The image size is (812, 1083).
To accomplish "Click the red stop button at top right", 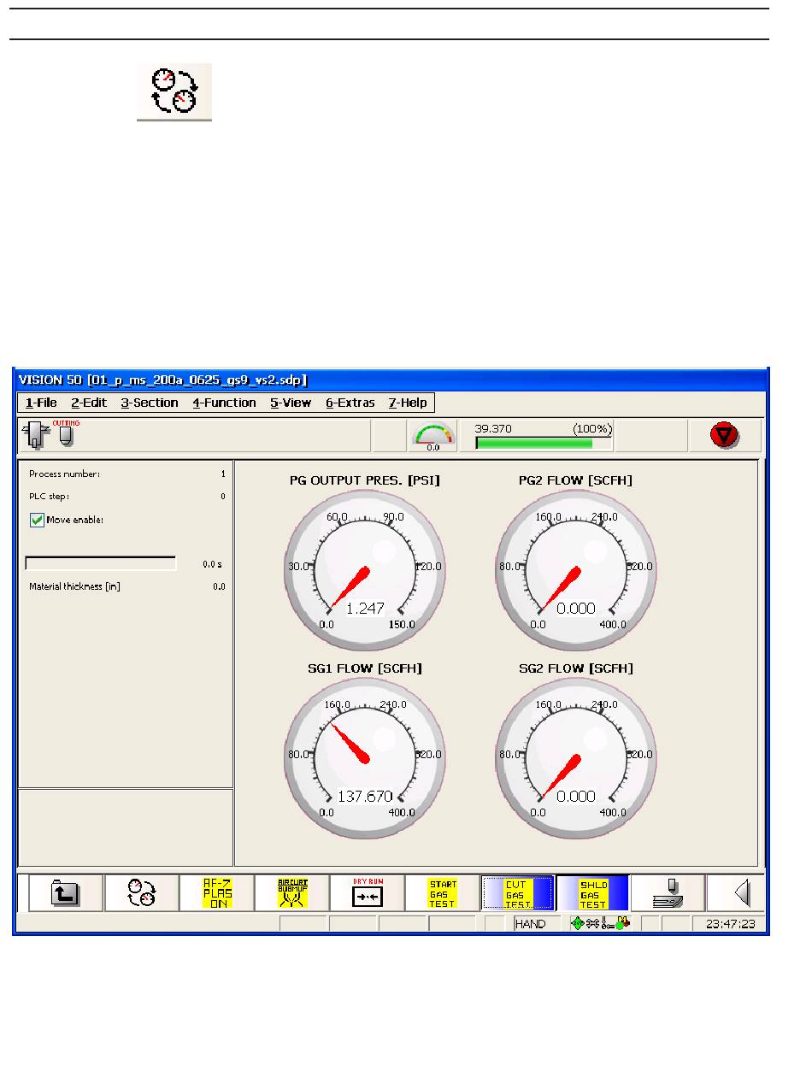I will tap(725, 436).
